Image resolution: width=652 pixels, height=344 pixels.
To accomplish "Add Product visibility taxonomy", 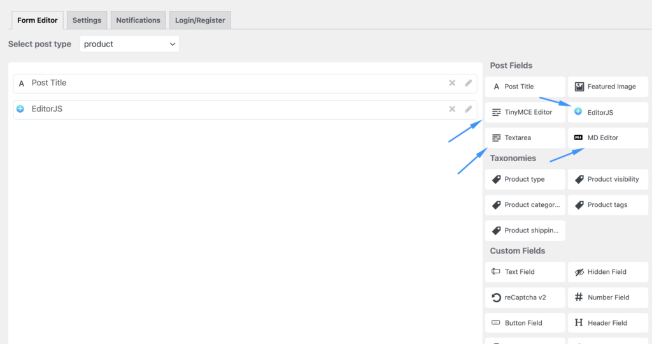I will (x=607, y=180).
